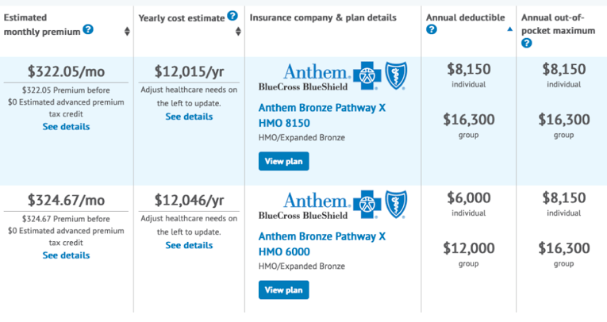Open Anthem Bronze Pathway X HMO 8150 link
Viewport: 607px width, 322px height.
(x=321, y=115)
